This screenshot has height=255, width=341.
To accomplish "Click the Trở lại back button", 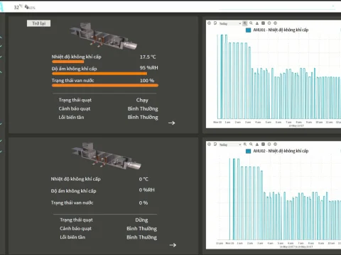I will 38,23.
